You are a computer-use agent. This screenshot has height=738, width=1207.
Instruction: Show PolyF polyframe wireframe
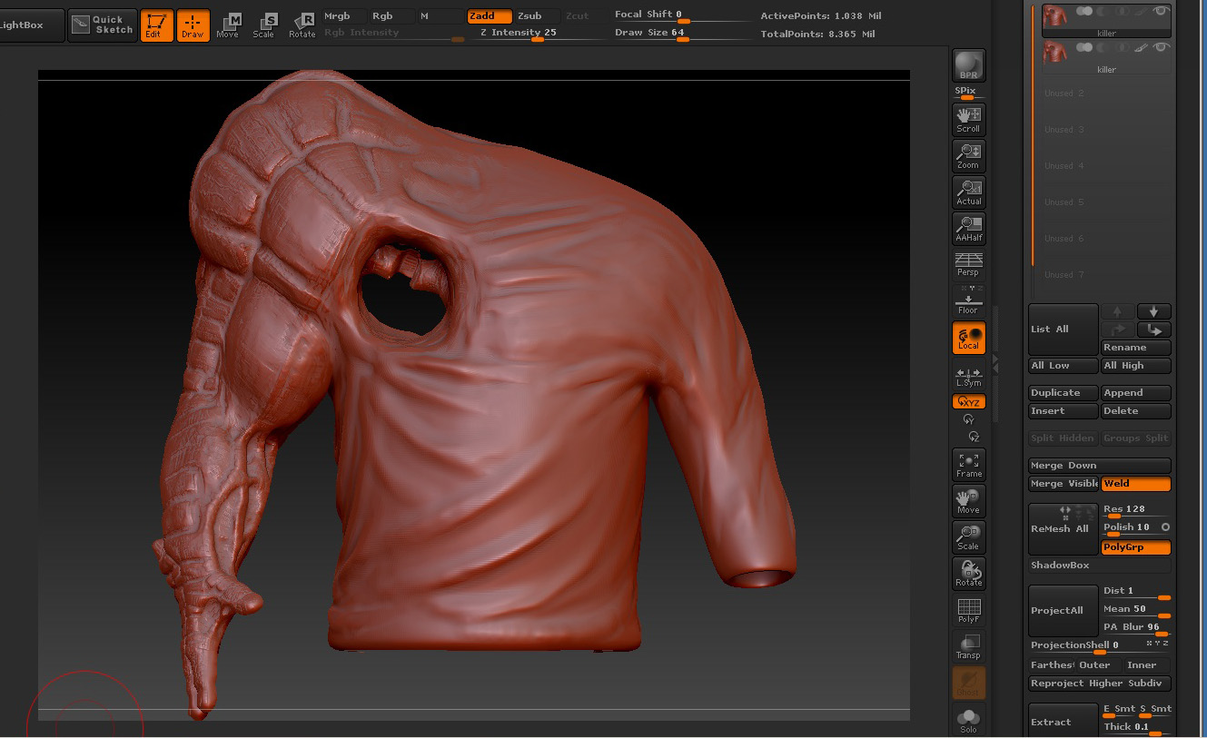[x=968, y=610]
